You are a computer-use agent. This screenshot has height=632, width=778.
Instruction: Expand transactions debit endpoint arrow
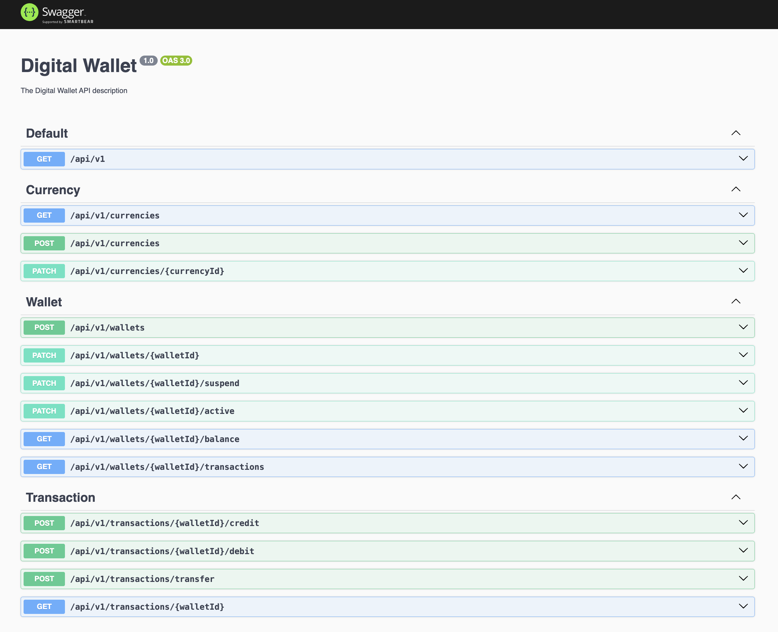743,551
